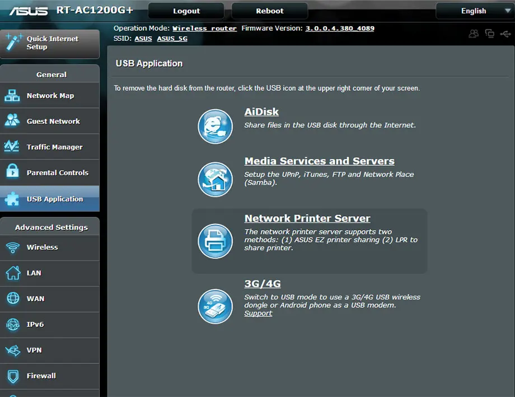Image resolution: width=515 pixels, height=397 pixels.
Task: Open IPv6 settings label
Action: point(35,324)
